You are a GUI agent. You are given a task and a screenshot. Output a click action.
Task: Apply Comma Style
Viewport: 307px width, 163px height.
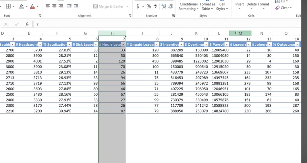[x=155, y=6]
